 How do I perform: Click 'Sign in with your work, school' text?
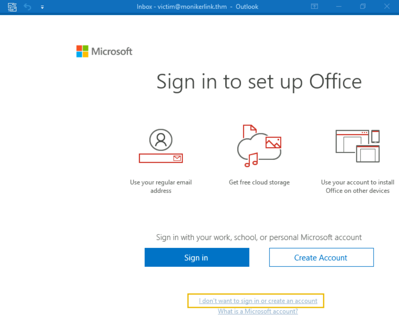[259, 237]
